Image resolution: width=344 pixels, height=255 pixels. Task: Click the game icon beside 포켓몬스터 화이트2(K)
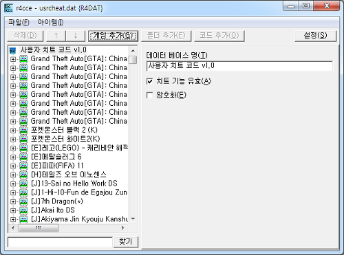(23, 139)
